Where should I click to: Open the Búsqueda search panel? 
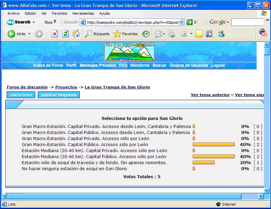[x=97, y=34]
